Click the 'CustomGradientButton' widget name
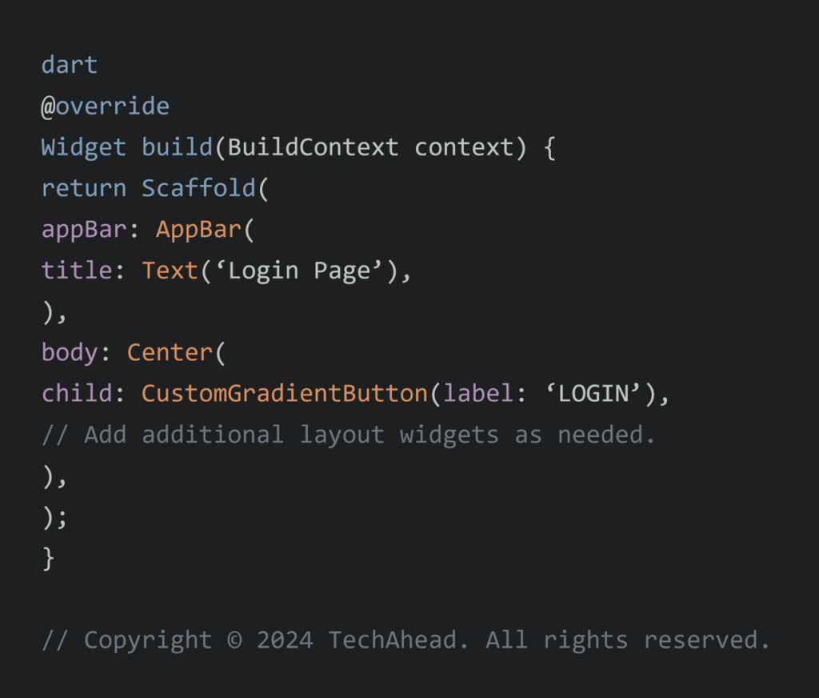The image size is (819, 698). 284,394
